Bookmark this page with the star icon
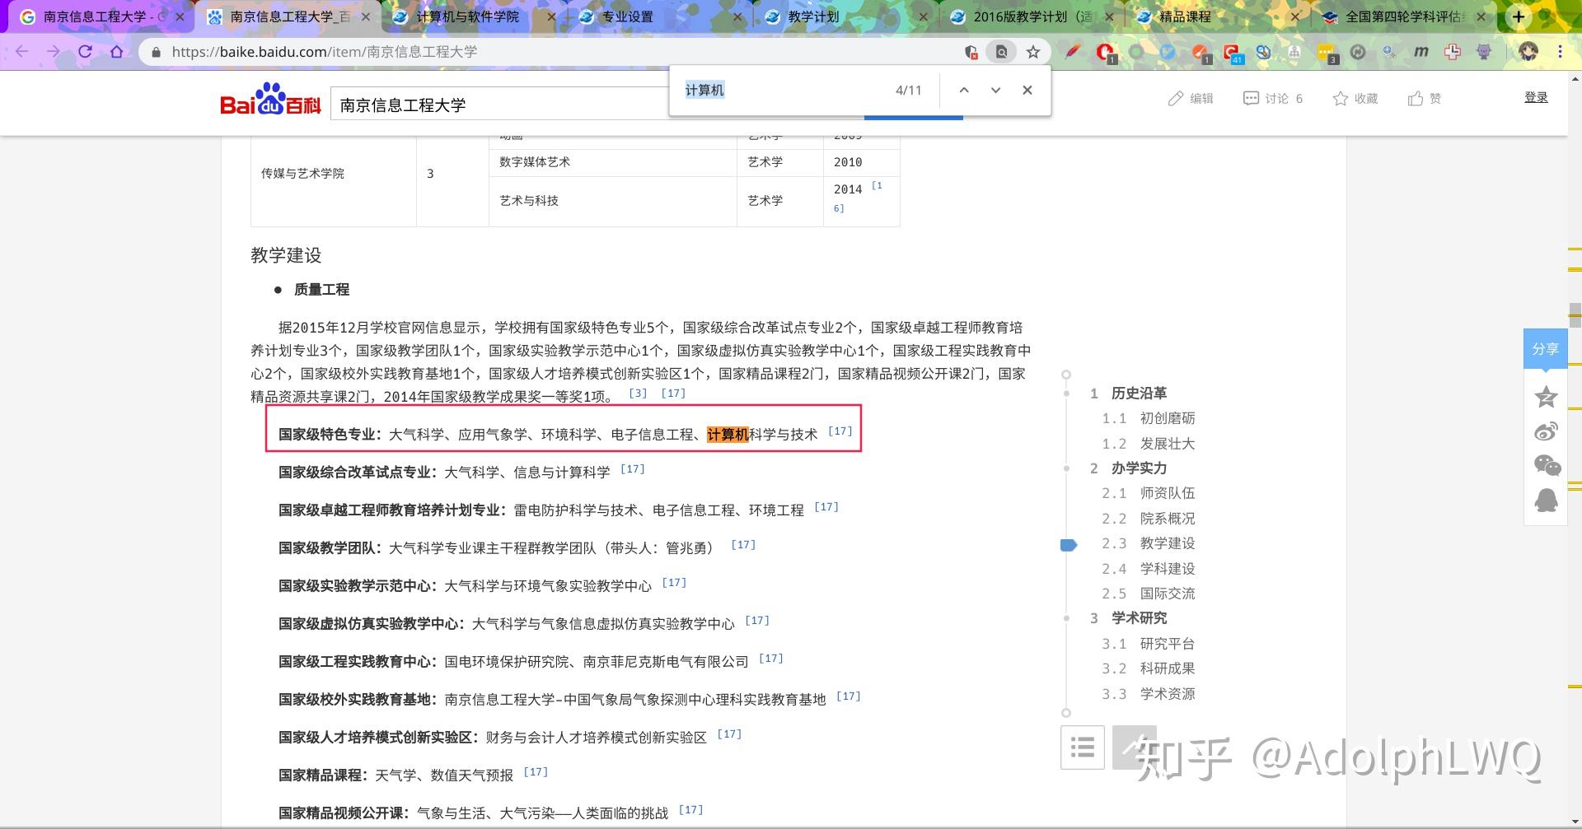The image size is (1582, 829). 1033,52
